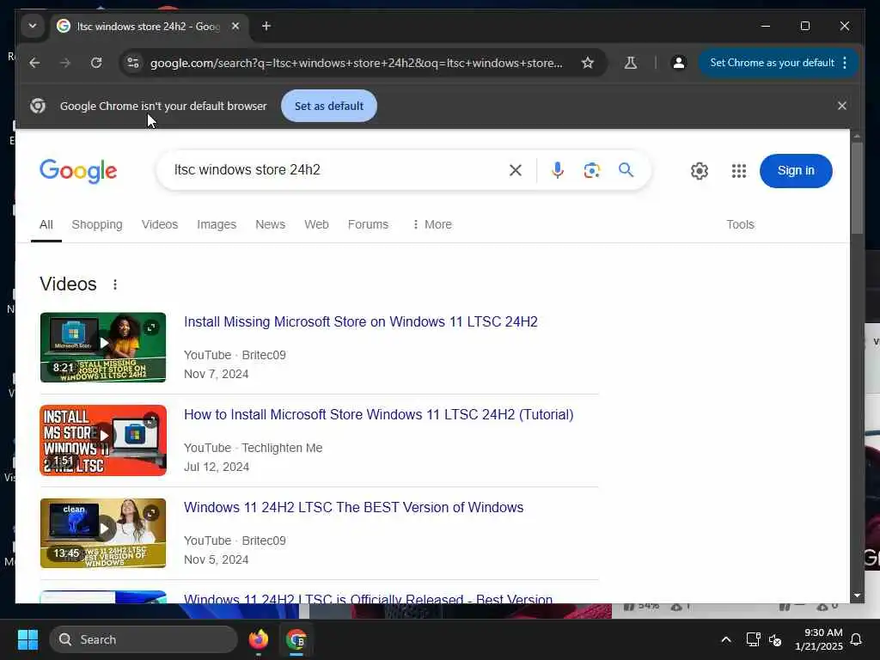Close the ltsc windows store 24h2 tab
This screenshot has width=880, height=660.
coord(235,27)
